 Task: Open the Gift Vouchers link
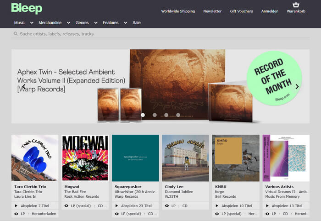pyautogui.click(x=241, y=11)
